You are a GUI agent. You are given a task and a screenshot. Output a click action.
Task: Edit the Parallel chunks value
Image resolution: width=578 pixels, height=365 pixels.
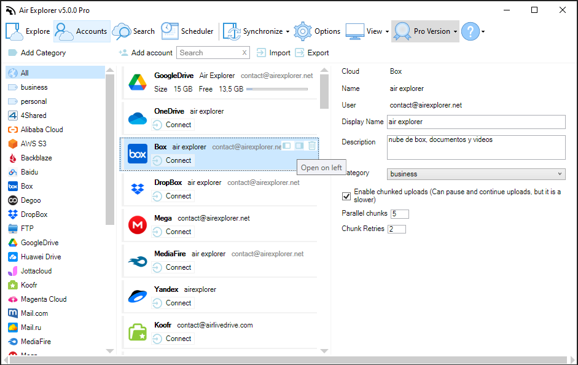[400, 214]
